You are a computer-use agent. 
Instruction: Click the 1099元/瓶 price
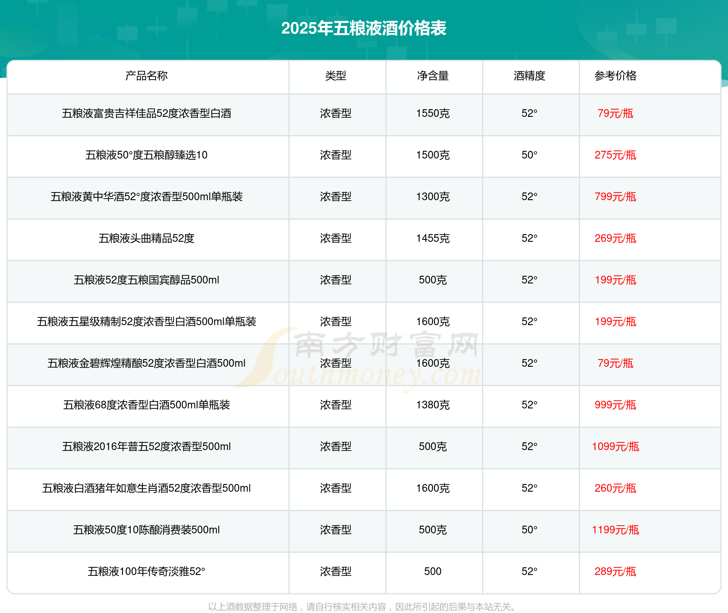point(616,446)
